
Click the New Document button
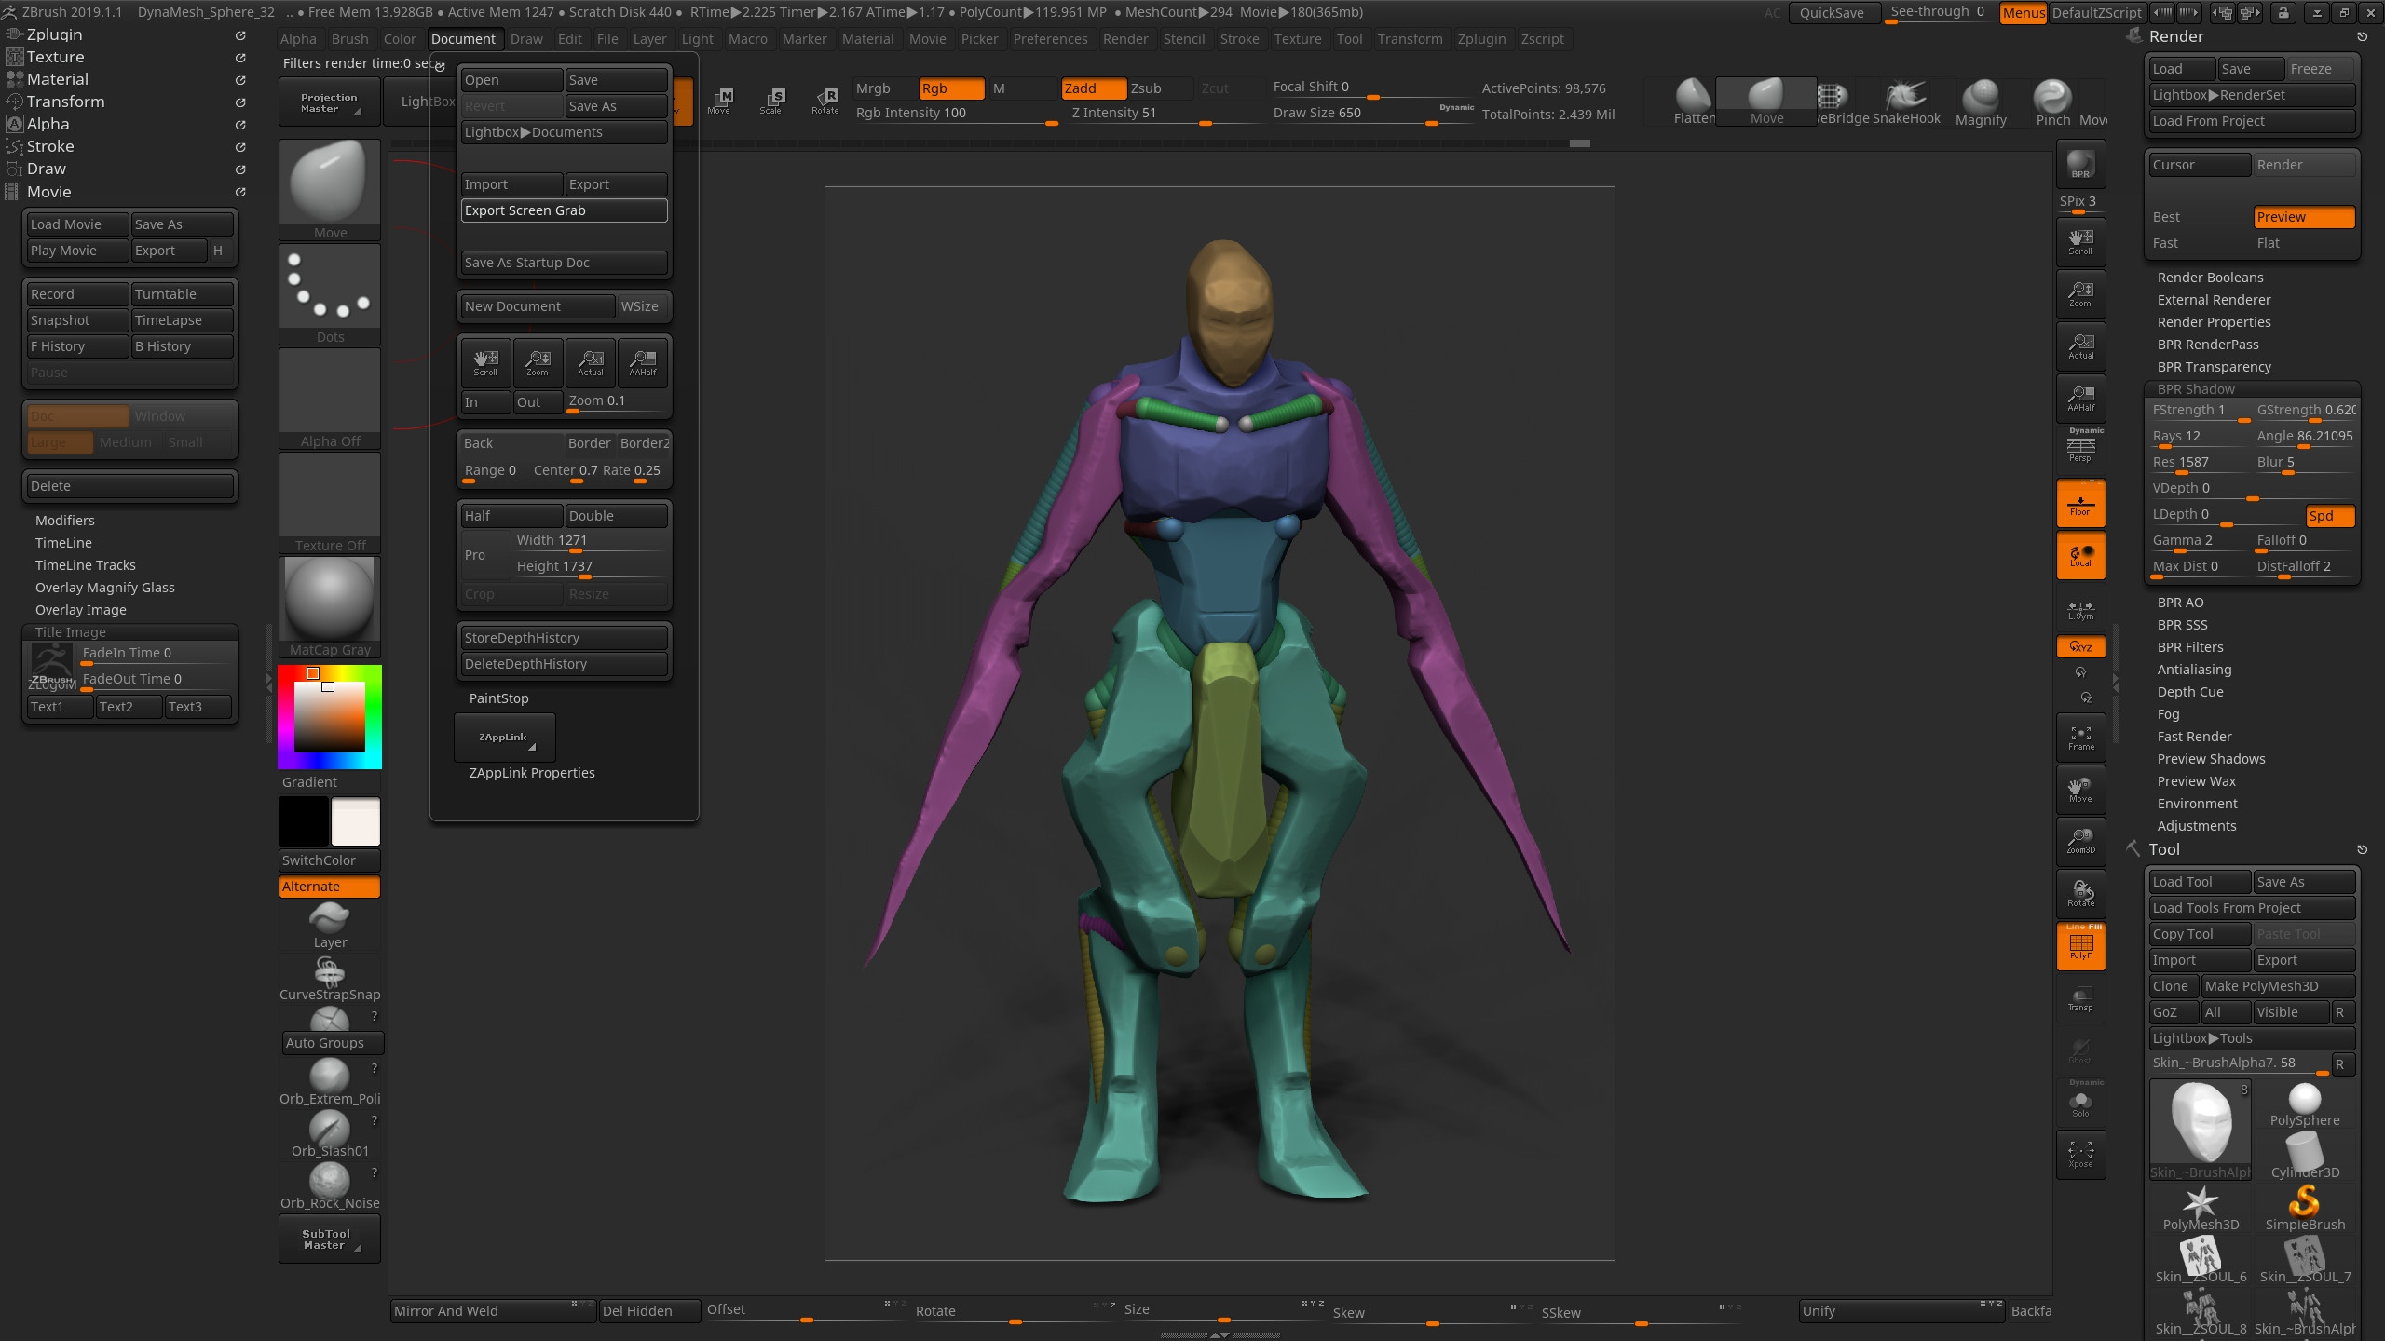[538, 306]
